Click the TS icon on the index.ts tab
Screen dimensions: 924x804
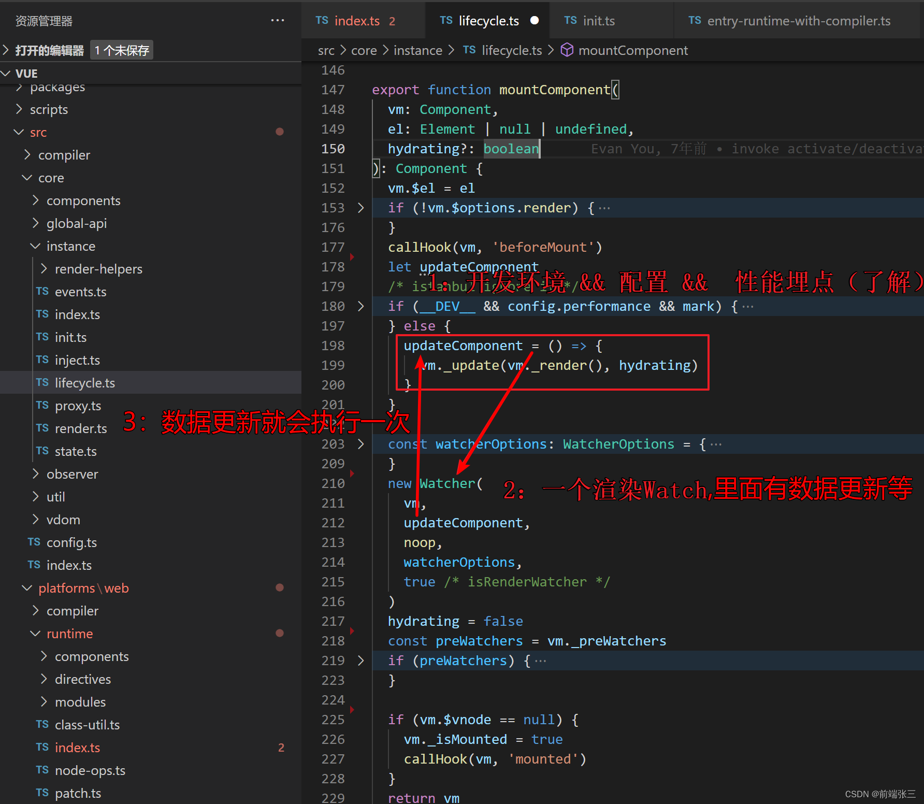coord(322,20)
